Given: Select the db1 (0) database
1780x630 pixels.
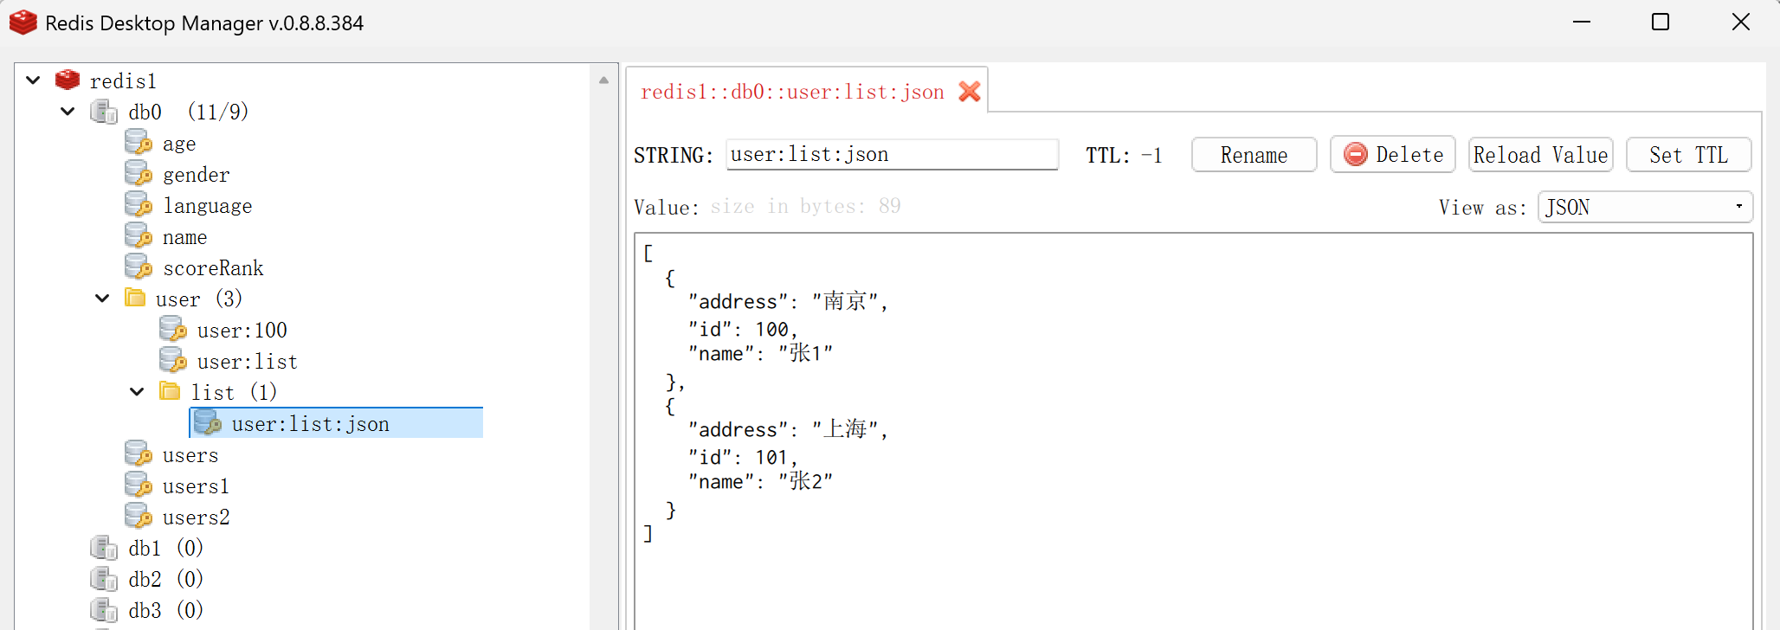Looking at the screenshot, I should (165, 549).
